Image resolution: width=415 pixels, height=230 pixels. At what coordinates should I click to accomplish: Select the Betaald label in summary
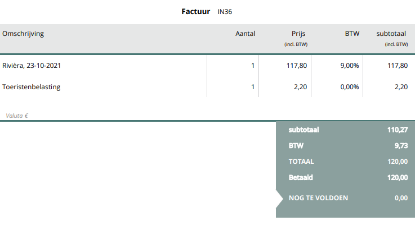[301, 178]
